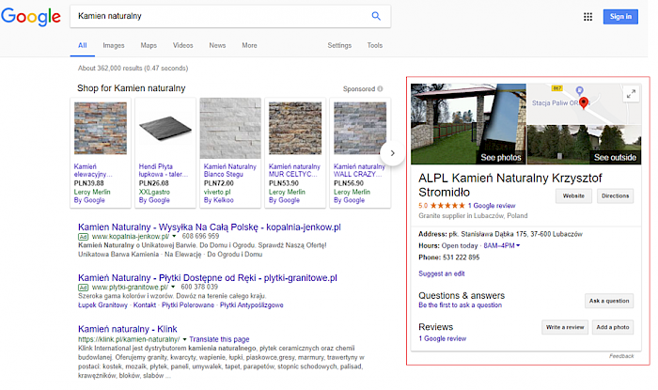This screenshot has height=390, width=658.
Task: Select the Hendi Płyta łupkowa product image
Action: tap(164, 130)
